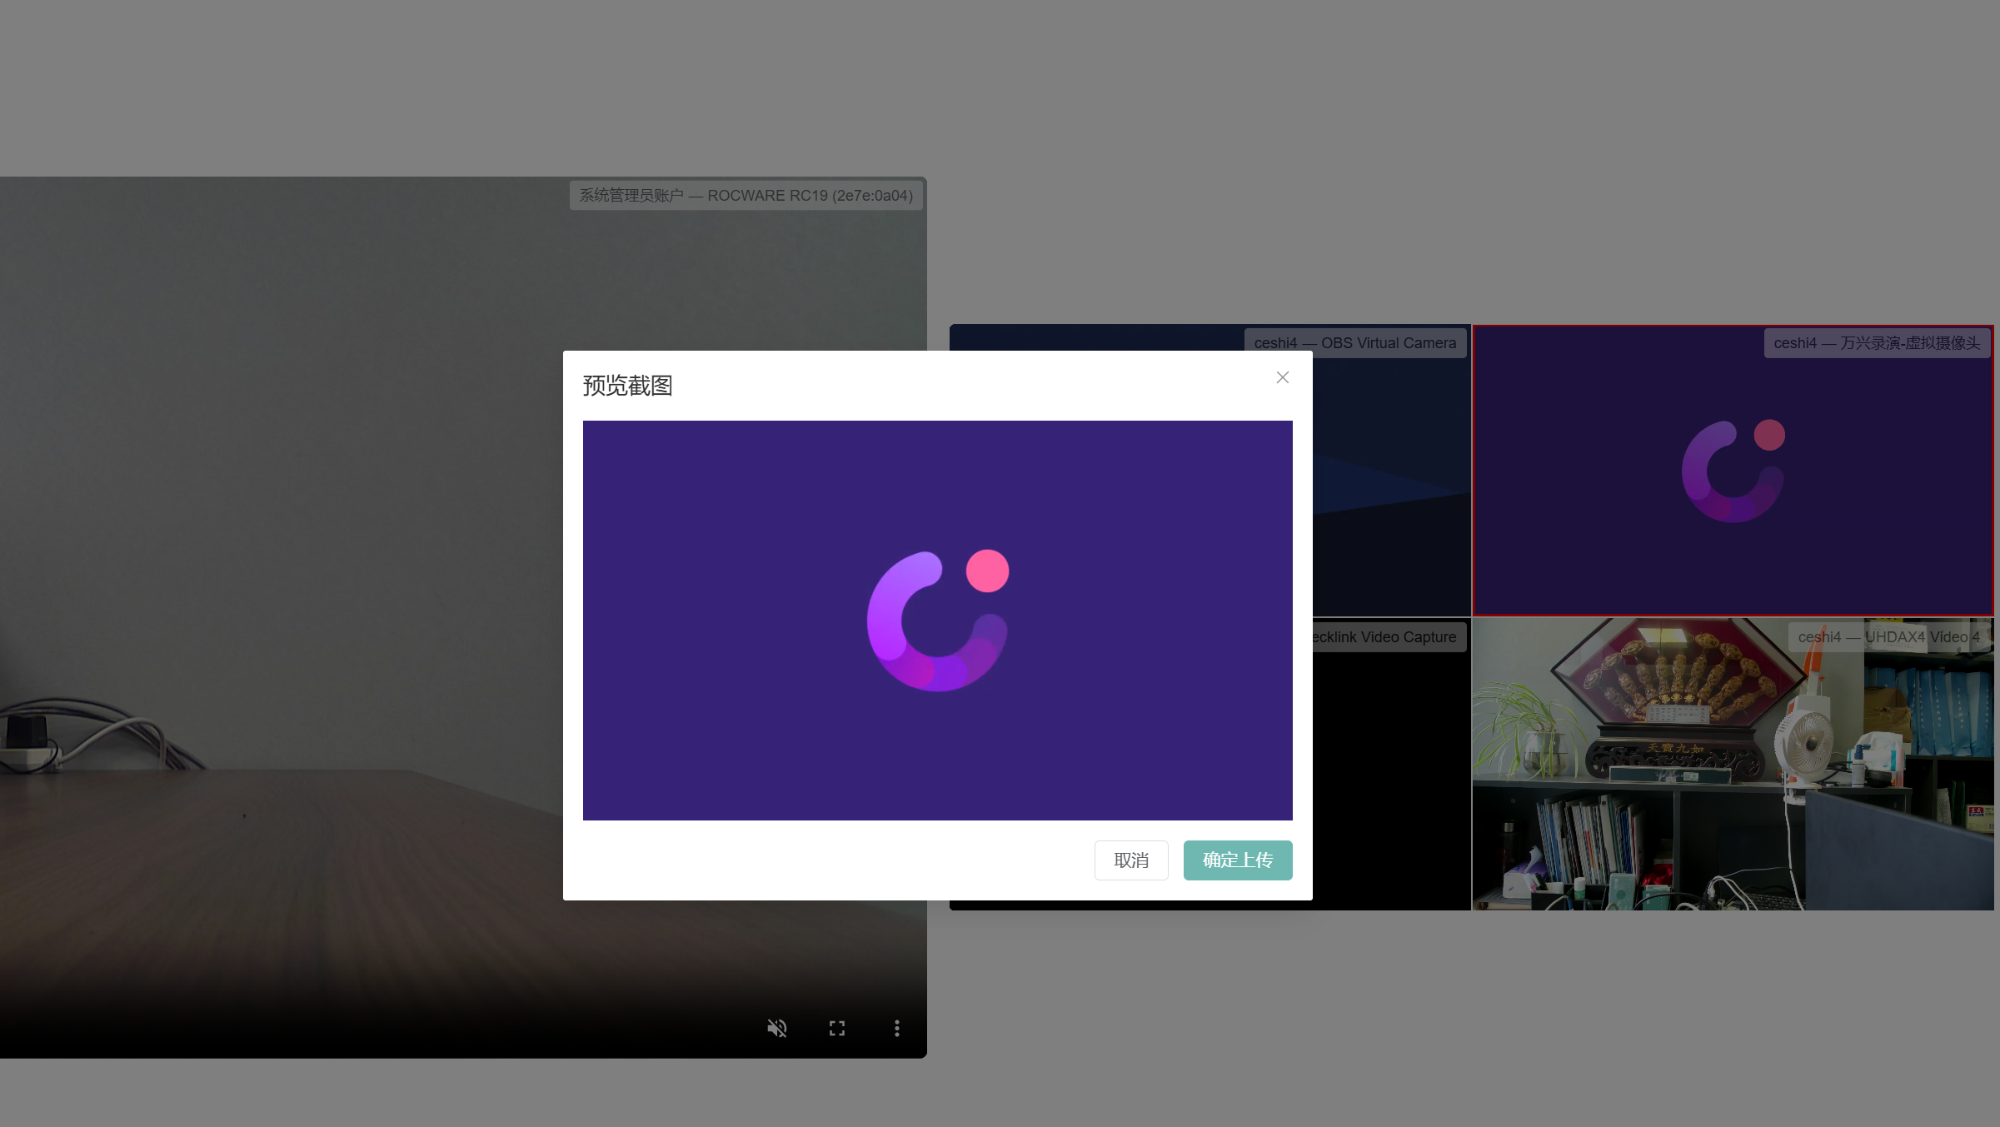Open the main video's three-dot options menu
The width and height of the screenshot is (2000, 1127).
tap(896, 1028)
